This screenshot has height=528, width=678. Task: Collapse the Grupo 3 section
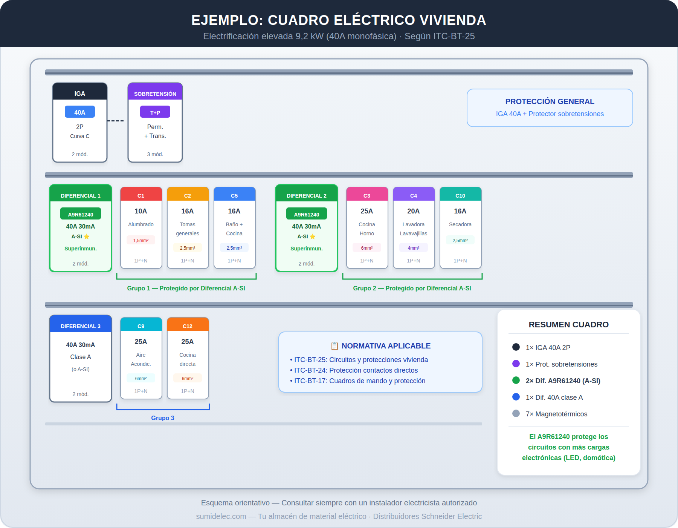pos(163,417)
